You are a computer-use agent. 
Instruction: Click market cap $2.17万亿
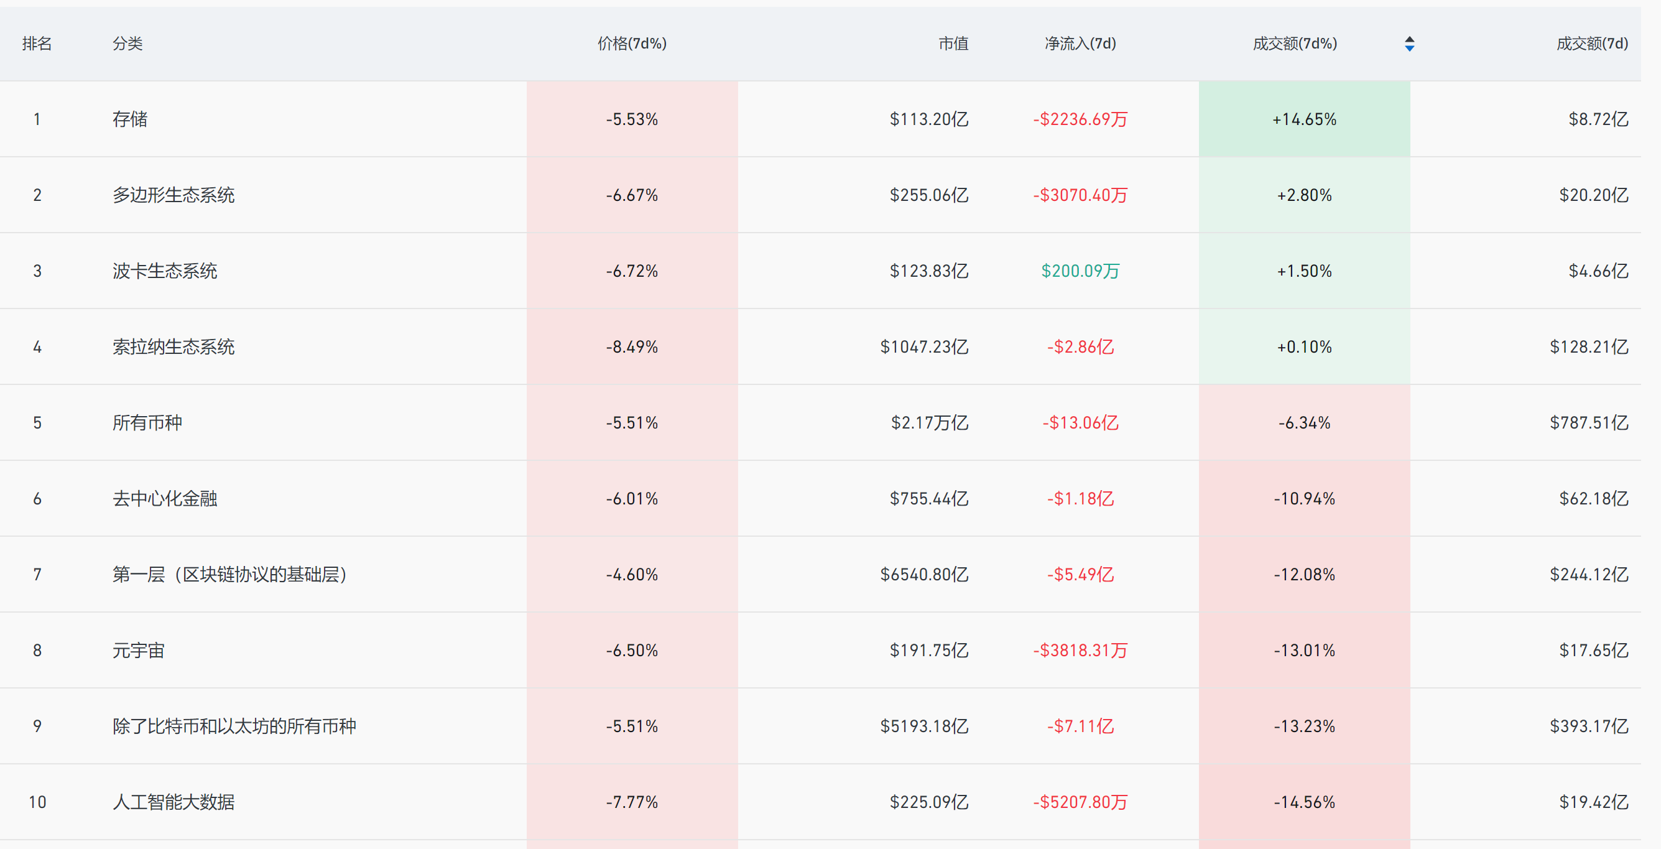(930, 422)
